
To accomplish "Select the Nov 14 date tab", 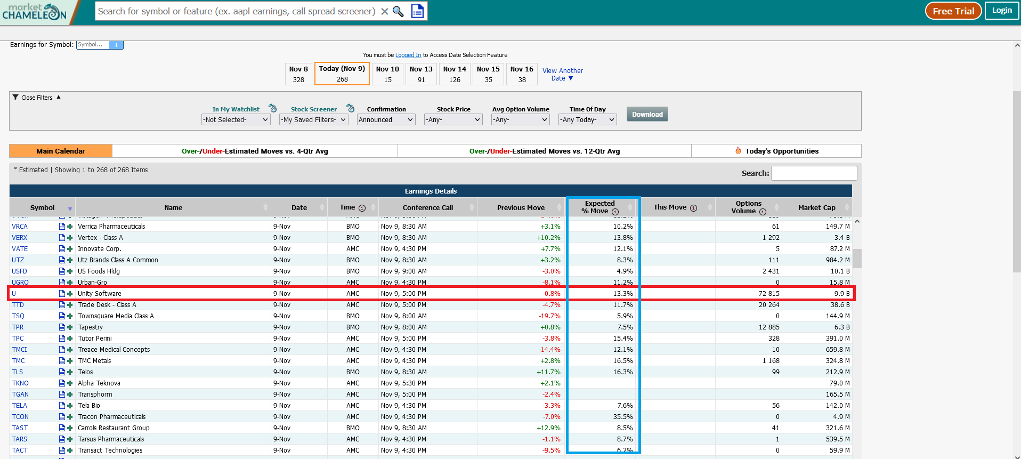I will 455,74.
